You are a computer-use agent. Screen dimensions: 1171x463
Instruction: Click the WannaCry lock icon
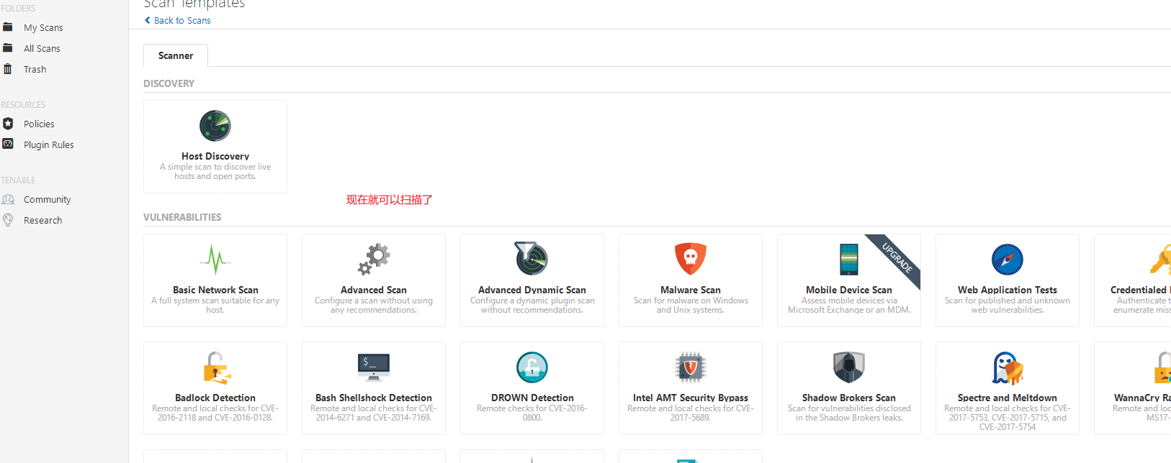(x=1162, y=367)
